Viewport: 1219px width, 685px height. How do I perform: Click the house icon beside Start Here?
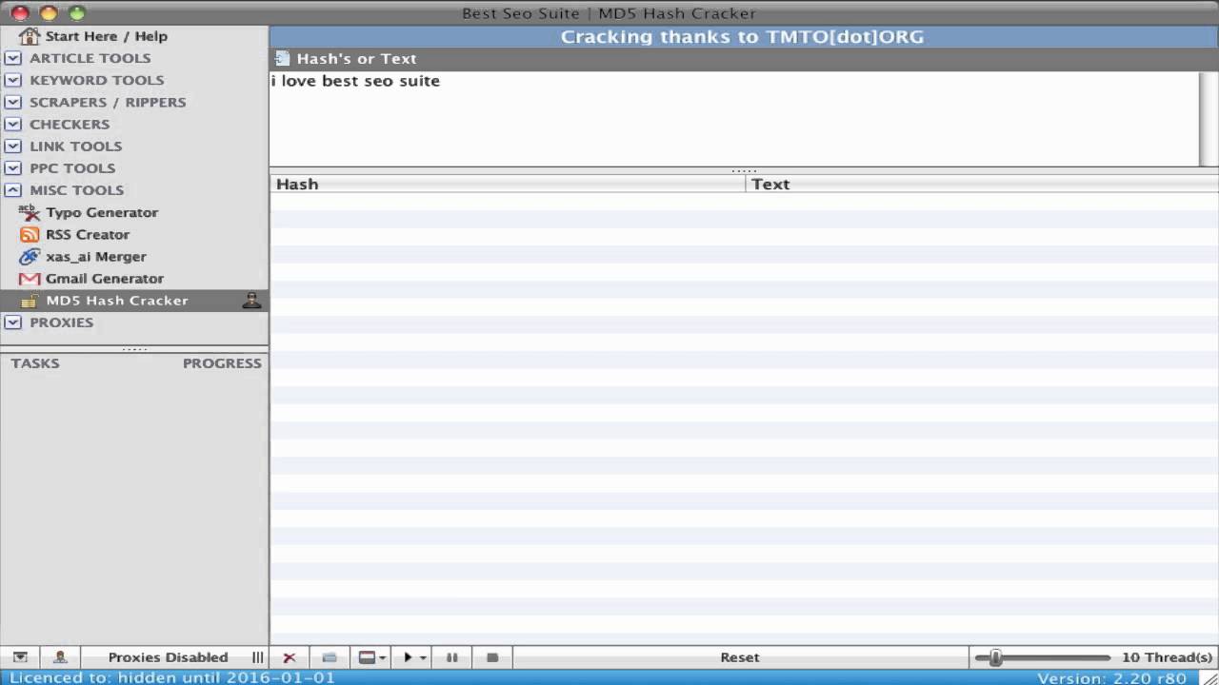coord(30,36)
